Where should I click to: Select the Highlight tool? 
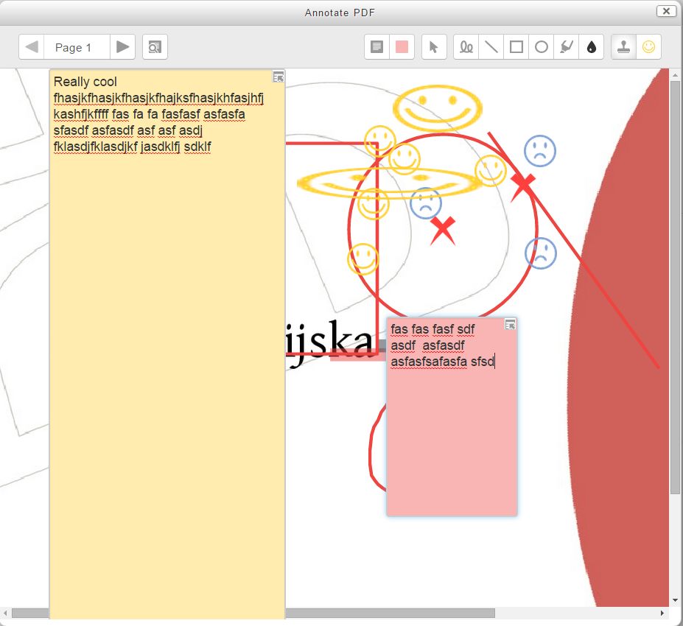567,47
